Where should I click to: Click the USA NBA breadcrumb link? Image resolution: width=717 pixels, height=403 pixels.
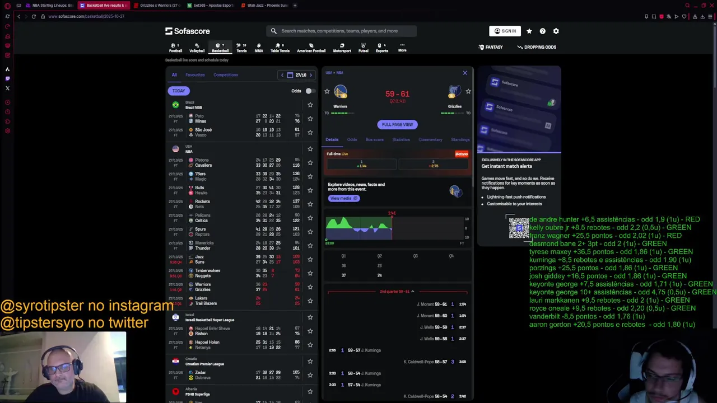[334, 73]
